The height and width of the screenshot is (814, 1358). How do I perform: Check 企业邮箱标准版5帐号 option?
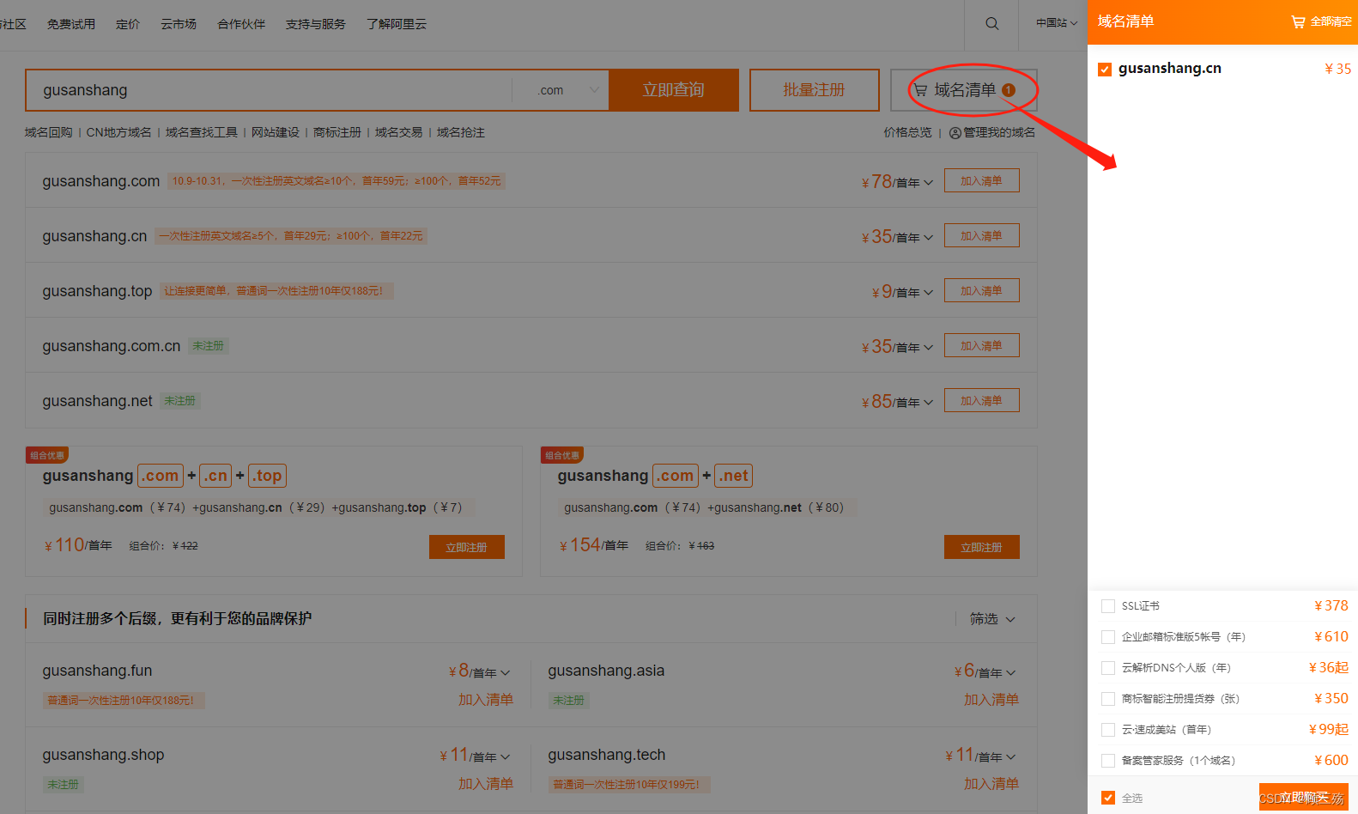click(x=1108, y=637)
